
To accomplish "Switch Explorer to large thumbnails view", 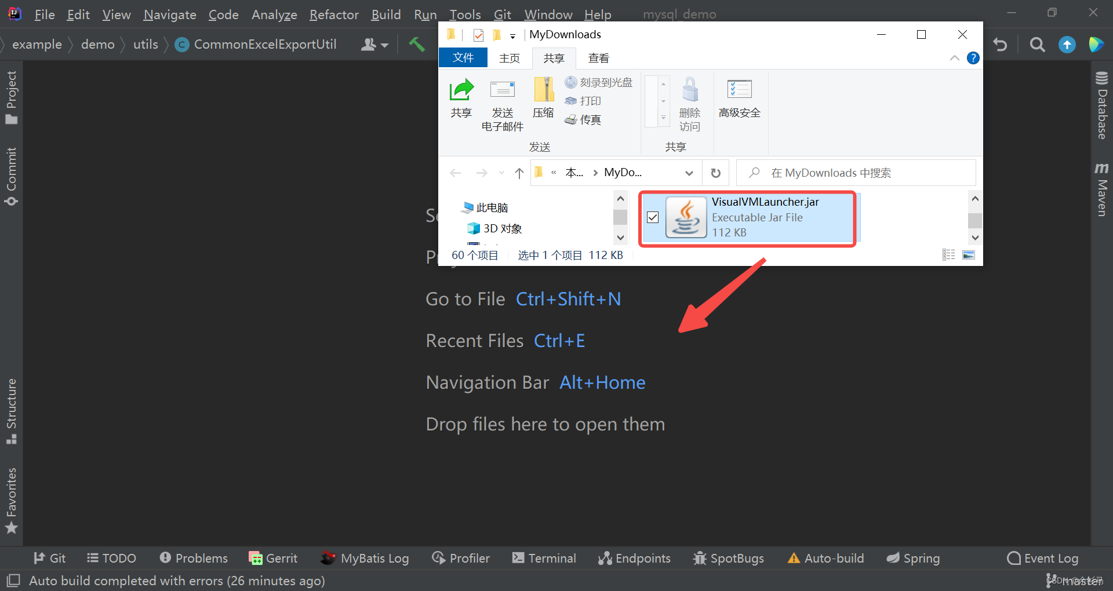I will 969,254.
